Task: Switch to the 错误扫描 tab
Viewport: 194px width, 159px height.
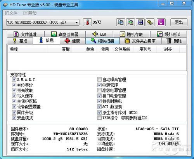Action: click(x=102, y=41)
